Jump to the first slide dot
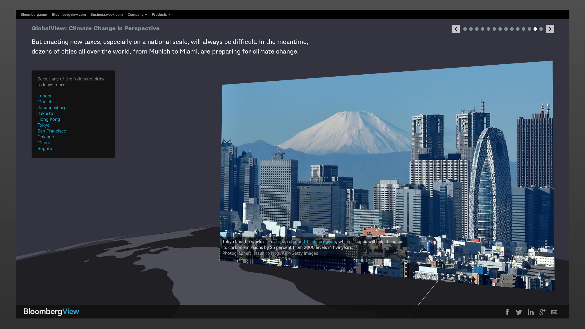 coord(465,29)
